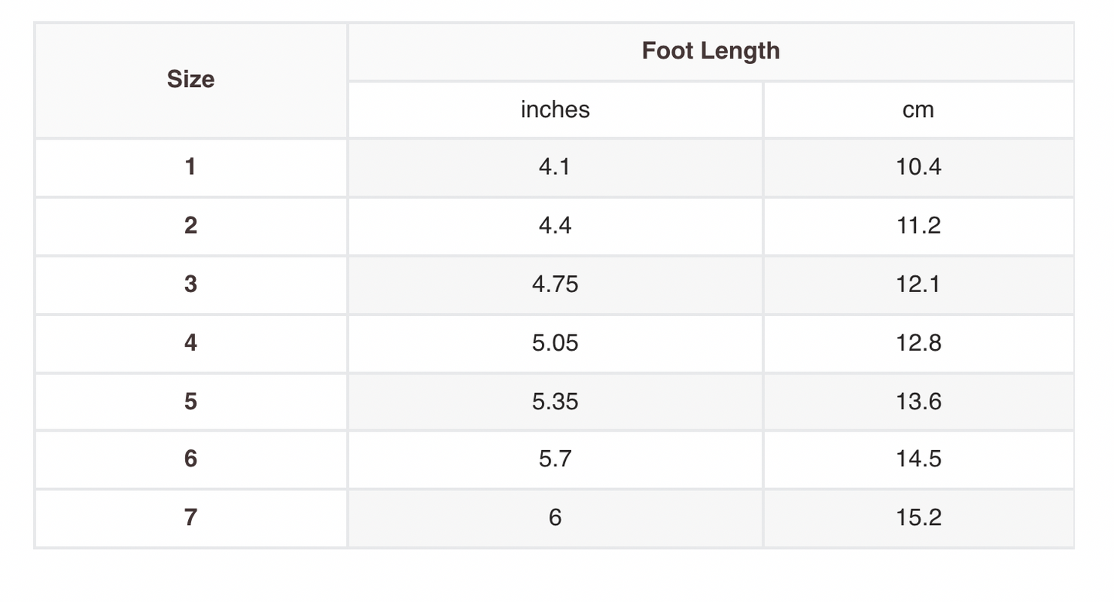Click the size 7 row label
This screenshot has height=602, width=1114.
(x=190, y=516)
